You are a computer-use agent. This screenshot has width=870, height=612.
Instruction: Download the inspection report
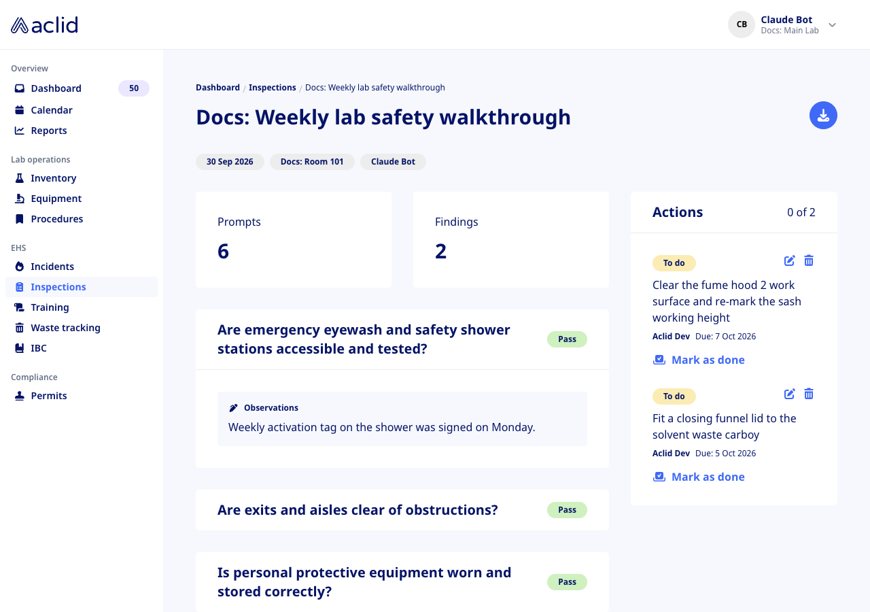point(823,115)
